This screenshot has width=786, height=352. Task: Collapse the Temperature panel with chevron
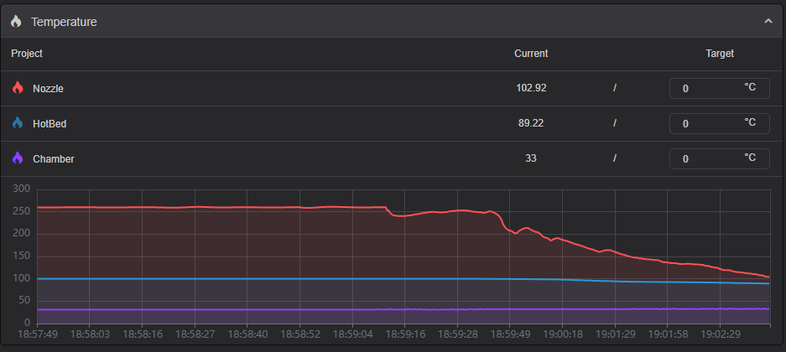click(x=768, y=22)
